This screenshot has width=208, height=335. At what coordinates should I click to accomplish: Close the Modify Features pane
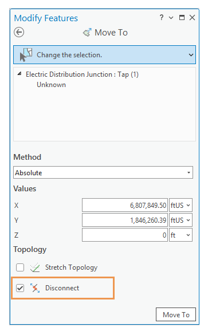tap(192, 18)
